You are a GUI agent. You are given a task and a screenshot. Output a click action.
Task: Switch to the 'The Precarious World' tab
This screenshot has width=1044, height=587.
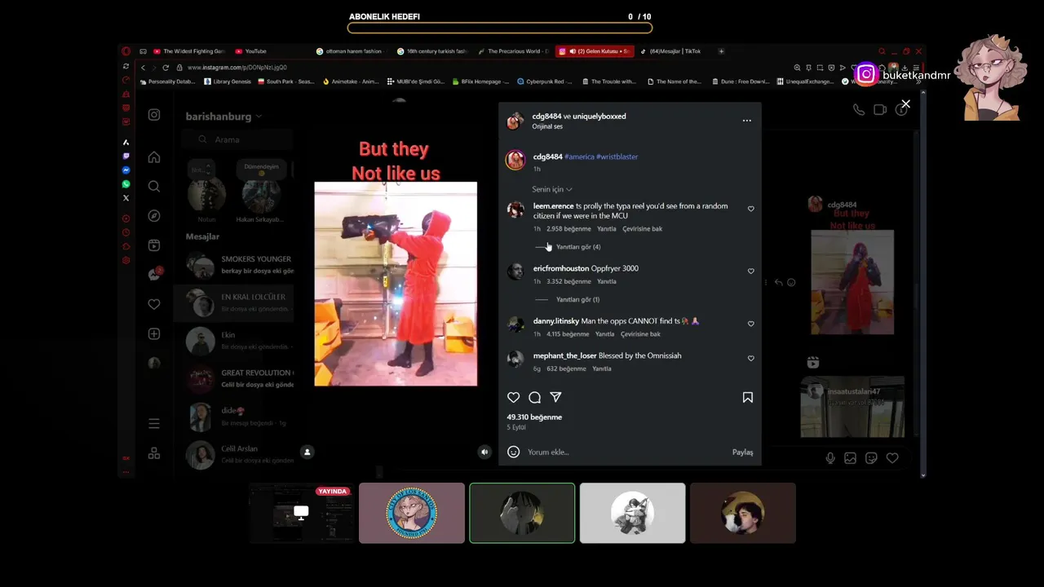pos(514,51)
